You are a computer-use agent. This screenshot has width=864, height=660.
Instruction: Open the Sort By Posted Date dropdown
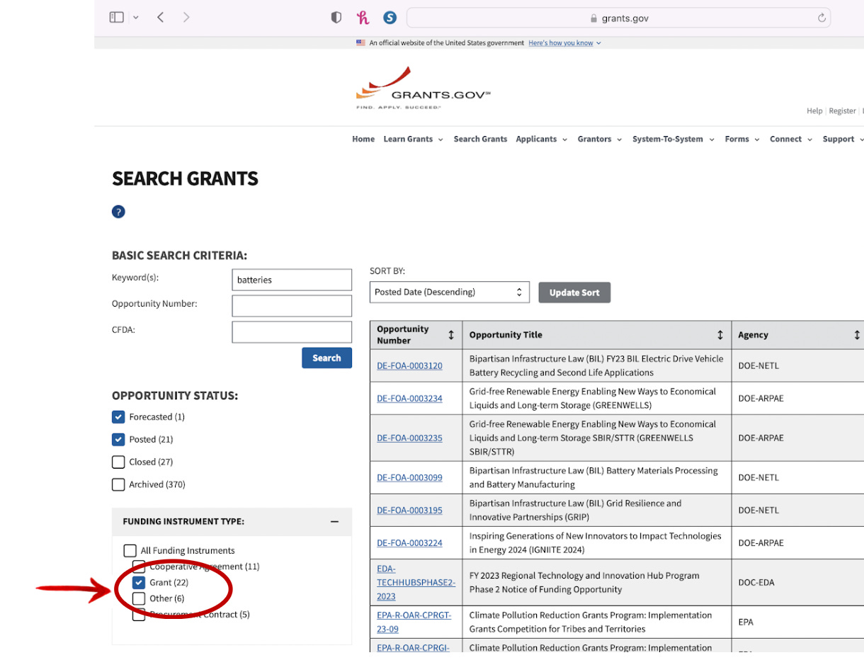pos(450,292)
